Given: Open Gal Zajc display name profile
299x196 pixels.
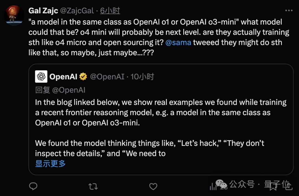Looking at the screenshot, I should click(x=43, y=11).
